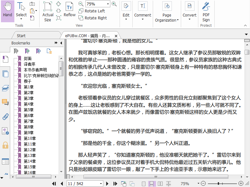The image size is (250, 187).
Task: Switch to continuous facing view
Action: pos(168,184)
